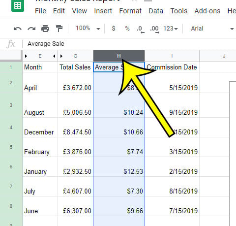Click the Total Sales header cell
This screenshot has height=226, width=236.
tap(75, 67)
